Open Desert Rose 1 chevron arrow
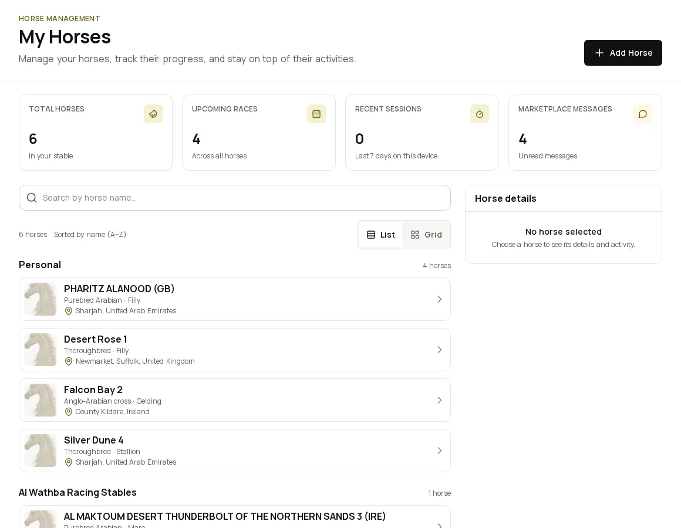The height and width of the screenshot is (528, 681). (440, 350)
